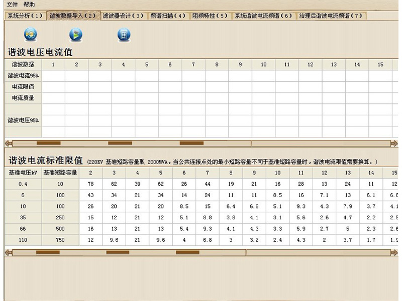
Task: Open the 帮助 menu
Action: tap(29, 5)
